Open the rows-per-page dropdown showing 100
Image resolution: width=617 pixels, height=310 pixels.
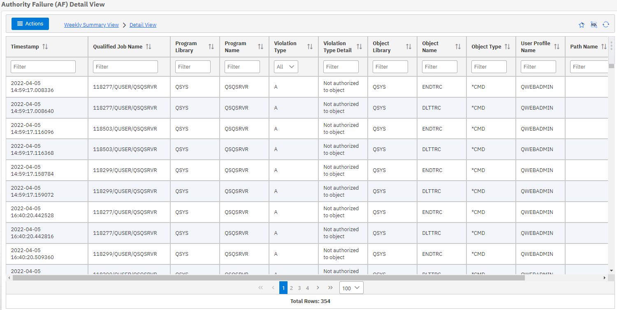click(x=351, y=288)
